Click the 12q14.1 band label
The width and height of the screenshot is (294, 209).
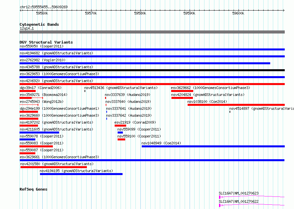pyautogui.click(x=27, y=28)
